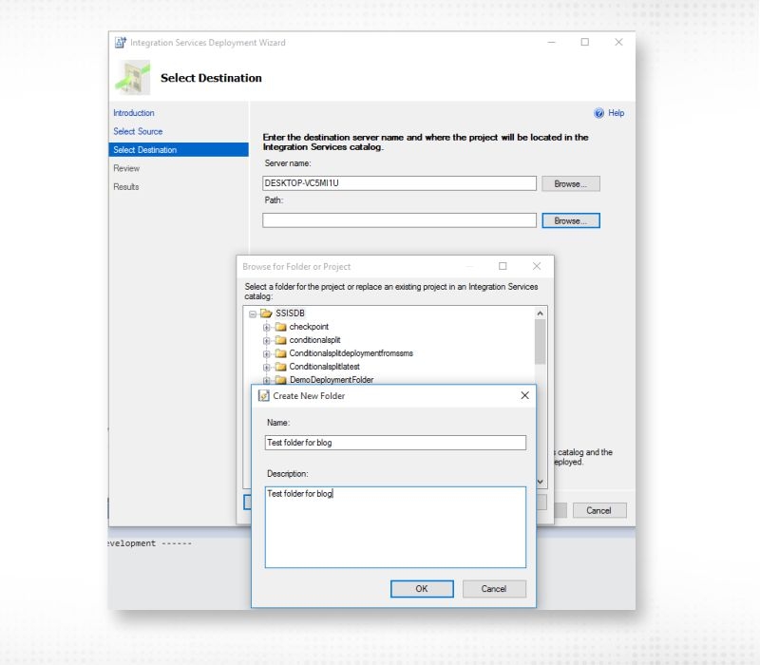Viewport: 760px width, 665px height.
Task: Expand the conditionalsplit tree node
Action: 269,338
